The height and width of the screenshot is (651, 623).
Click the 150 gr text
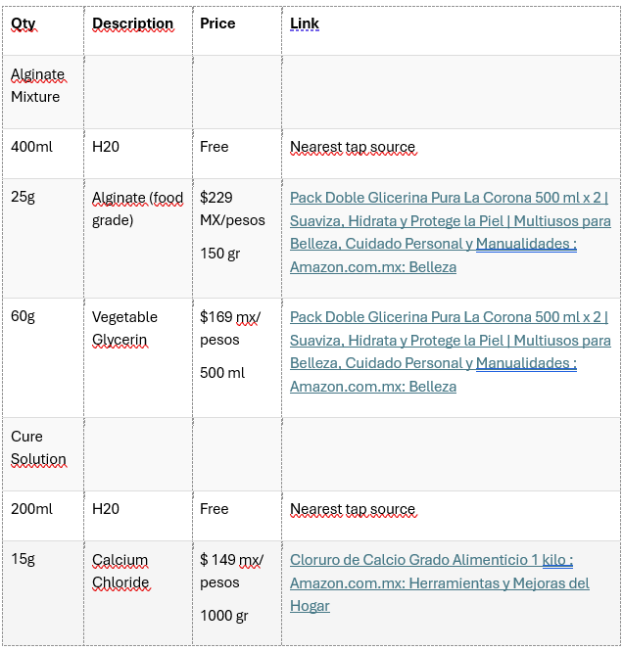pyautogui.click(x=220, y=254)
